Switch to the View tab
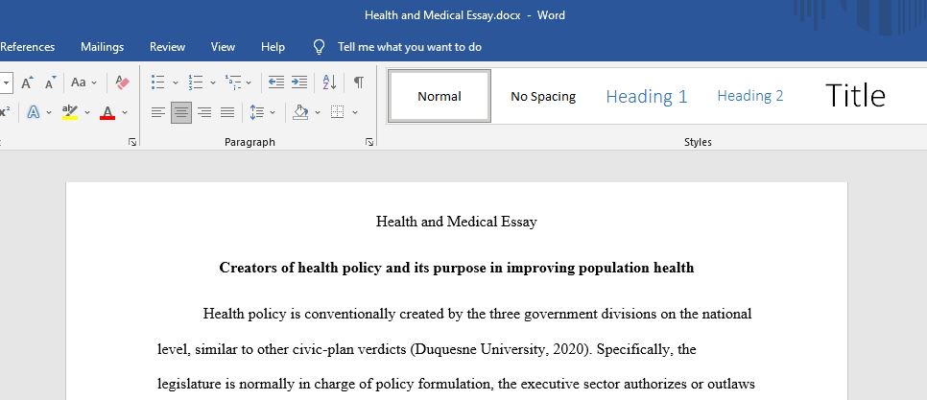 click(x=223, y=47)
